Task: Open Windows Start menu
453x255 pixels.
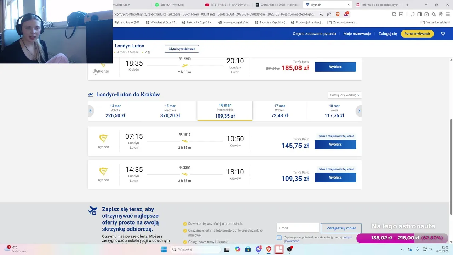Action: tap(164, 249)
